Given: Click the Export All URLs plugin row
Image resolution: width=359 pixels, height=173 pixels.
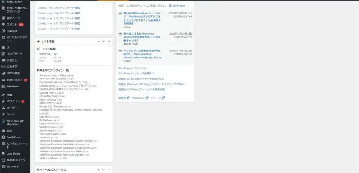Looking at the screenshot, I should [50, 100].
